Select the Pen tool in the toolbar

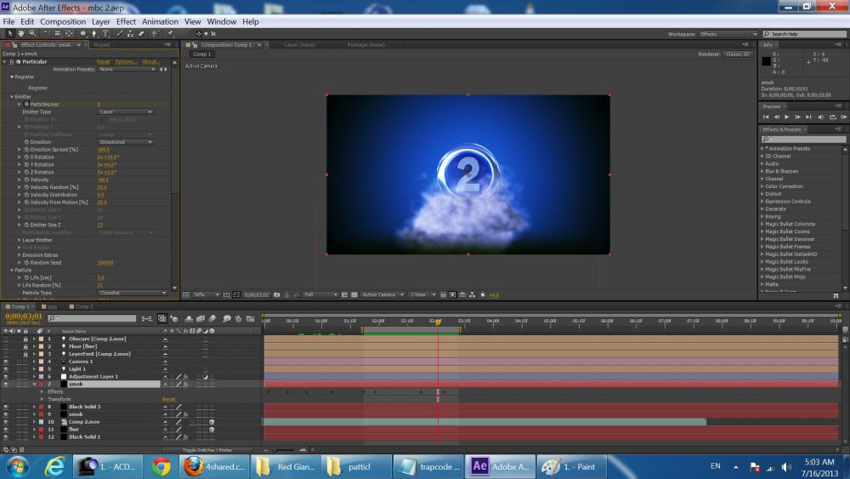pos(94,34)
